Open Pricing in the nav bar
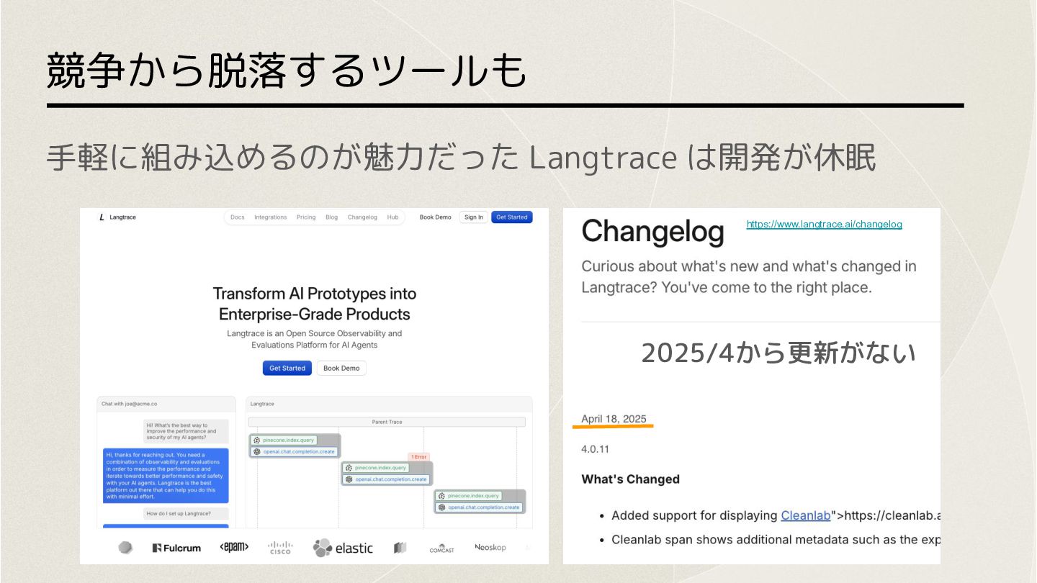 [x=306, y=217]
